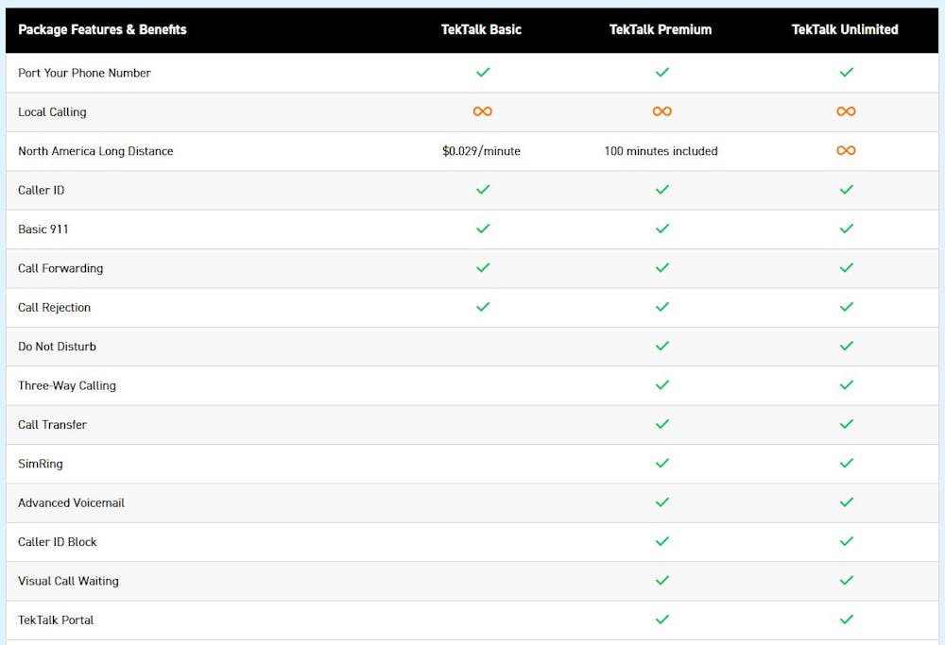Click the TekTalk Premium TekTalk Portal checkmark
The height and width of the screenshot is (645, 945).
(662, 620)
